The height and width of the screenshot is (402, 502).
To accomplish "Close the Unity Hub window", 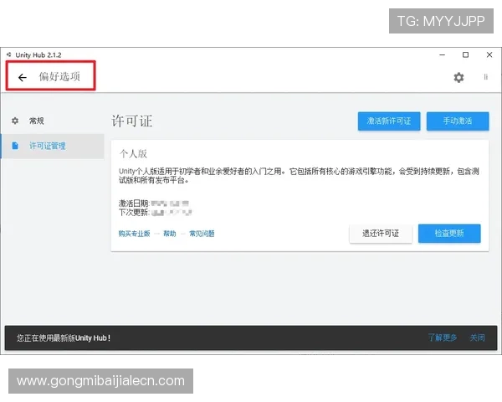I will (489, 54).
